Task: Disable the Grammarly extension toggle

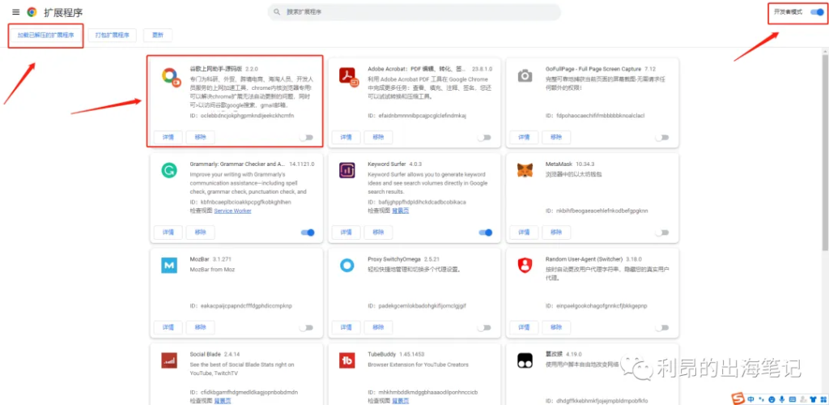Action: coord(308,232)
